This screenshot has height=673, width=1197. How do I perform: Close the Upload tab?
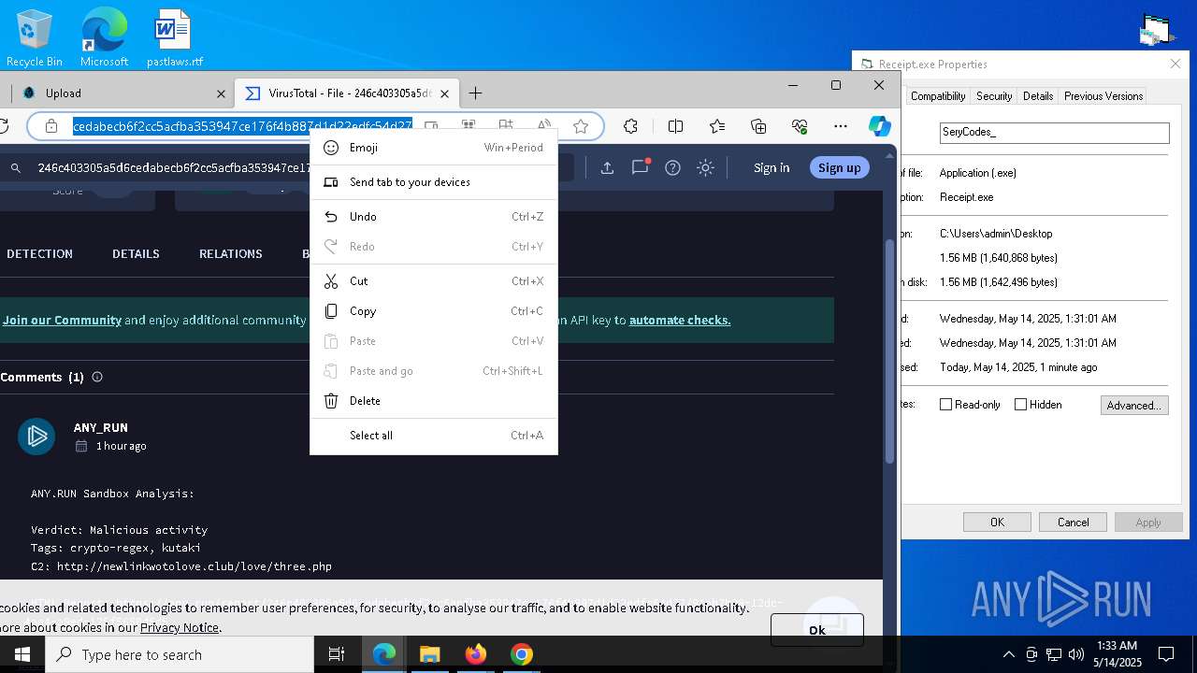pos(222,93)
